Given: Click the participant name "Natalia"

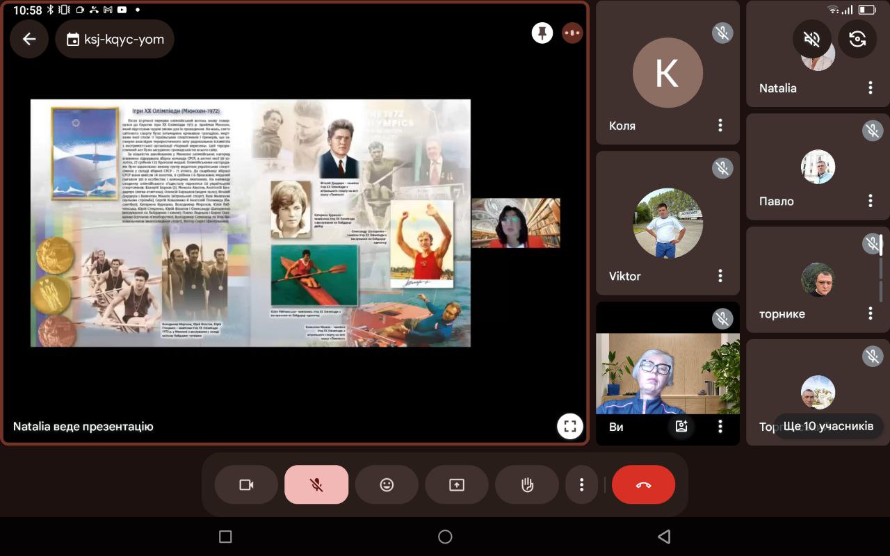Looking at the screenshot, I should pyautogui.click(x=778, y=88).
